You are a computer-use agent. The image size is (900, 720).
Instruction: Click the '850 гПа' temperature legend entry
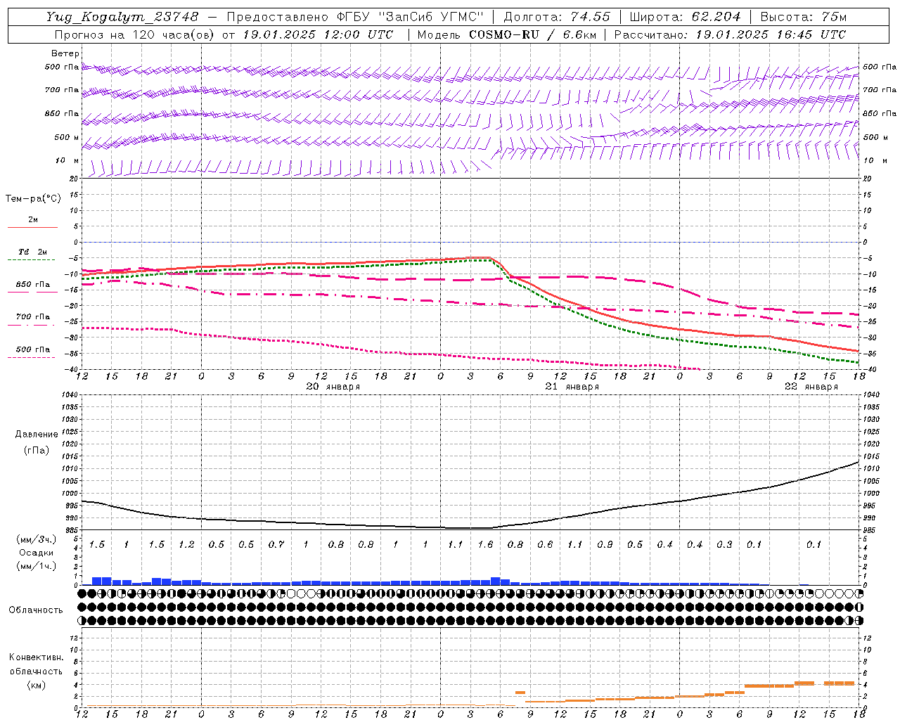click(33, 284)
